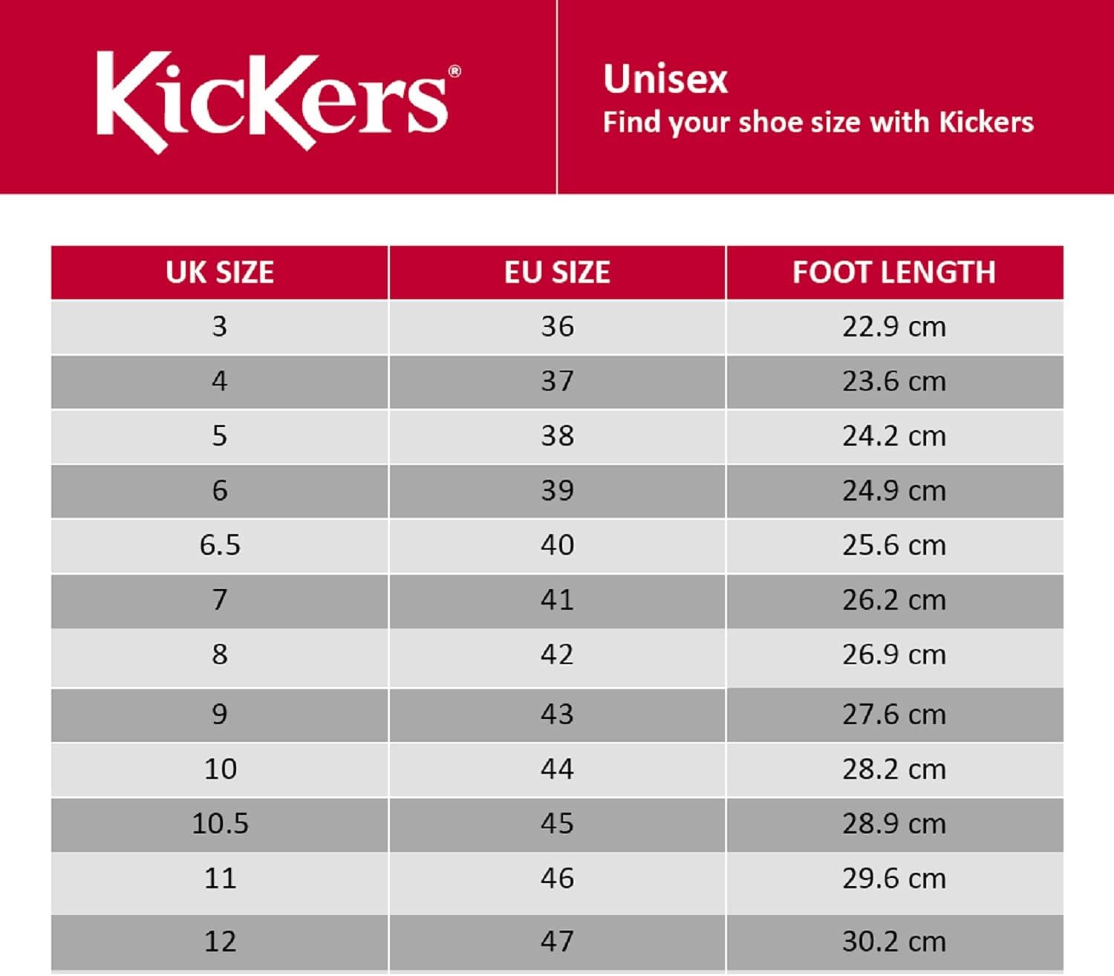The height and width of the screenshot is (976, 1114).
Task: Click the Kickers logo
Action: point(273,100)
